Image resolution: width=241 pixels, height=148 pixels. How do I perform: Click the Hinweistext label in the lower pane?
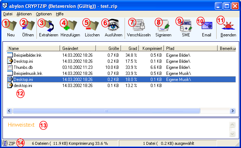[21, 125]
